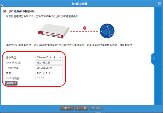This screenshot has width=163, height=113.
Task: Open the connection type dropdown arrow
Action: [x=61, y=57]
